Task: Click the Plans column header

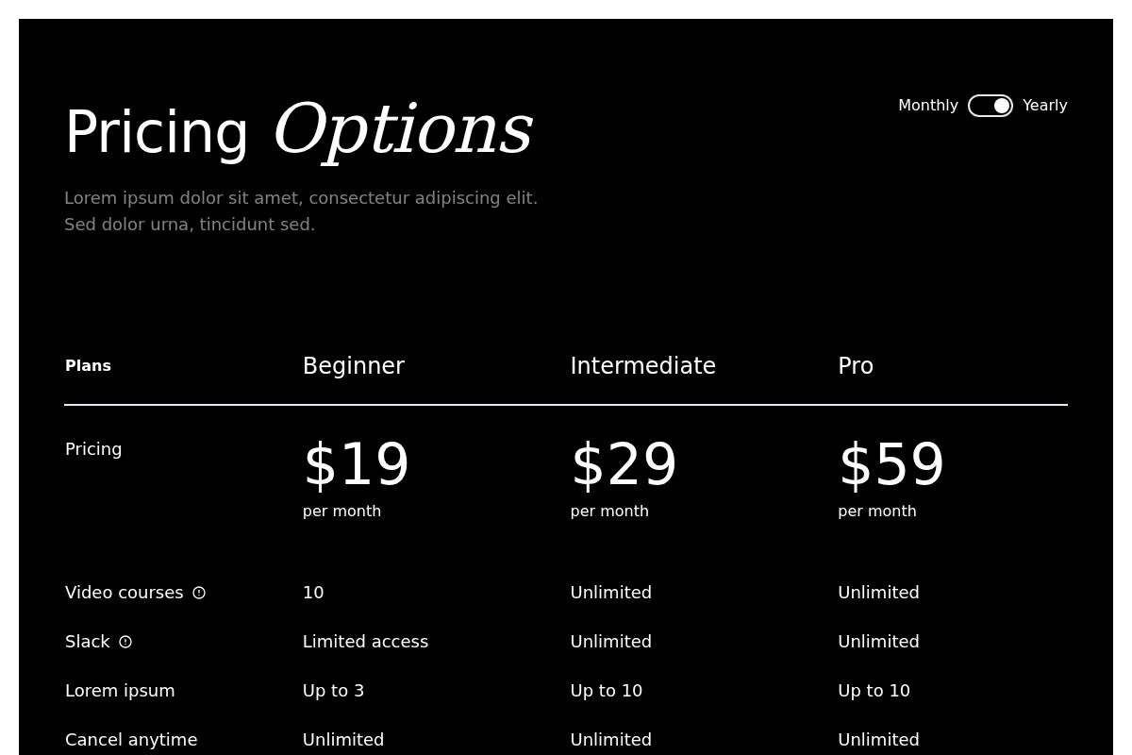Action: click(88, 366)
